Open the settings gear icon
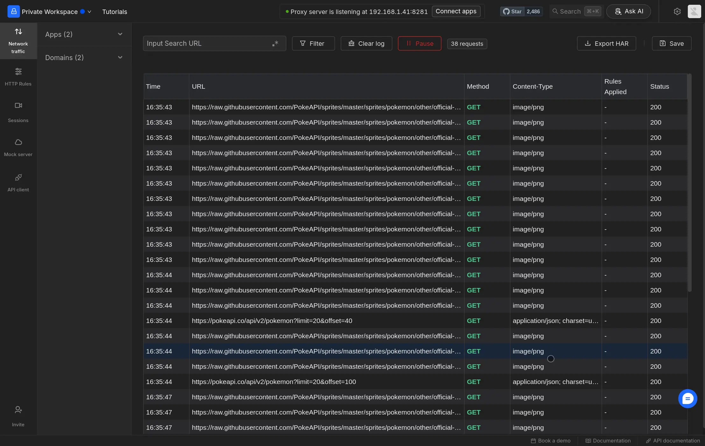The width and height of the screenshot is (705, 446). (x=677, y=11)
